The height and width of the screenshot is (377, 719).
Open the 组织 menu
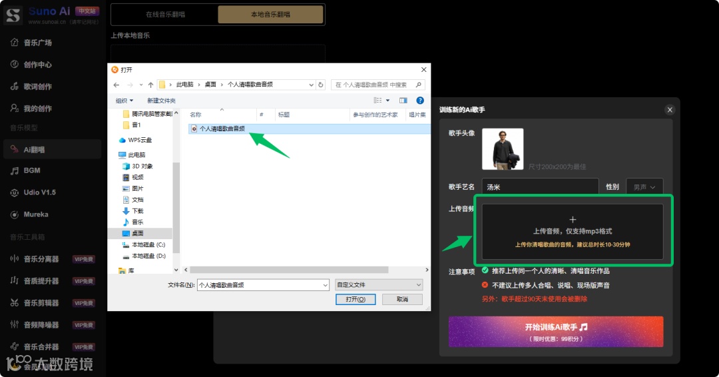124,101
